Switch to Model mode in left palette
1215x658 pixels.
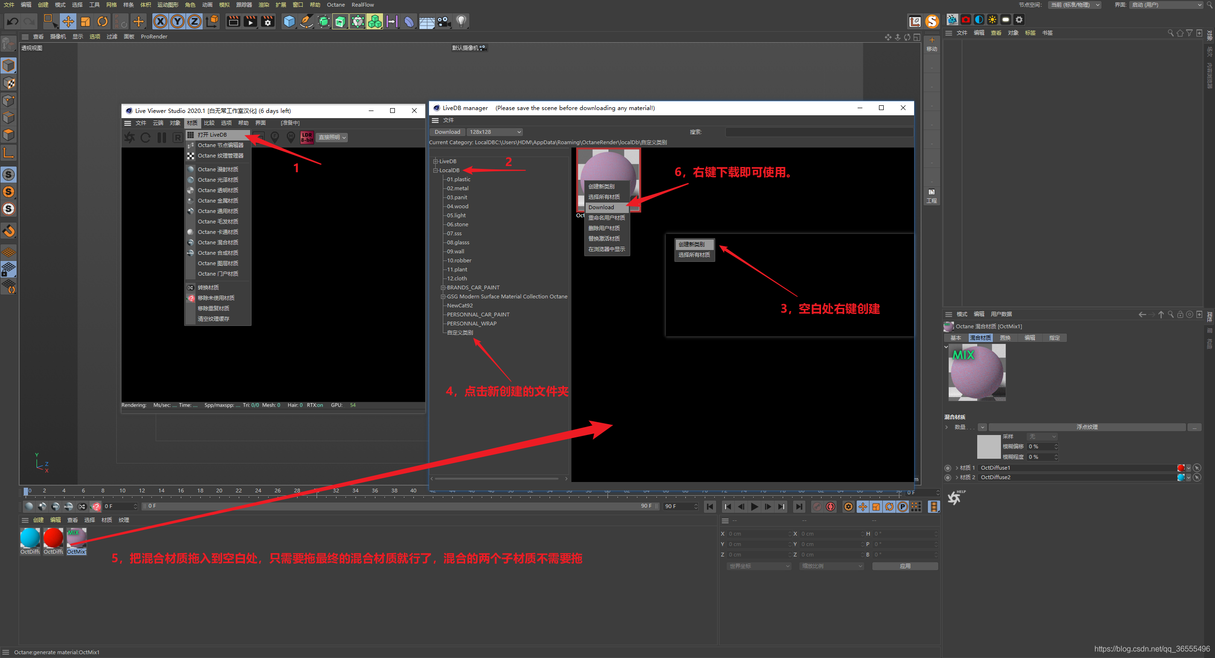click(x=9, y=65)
